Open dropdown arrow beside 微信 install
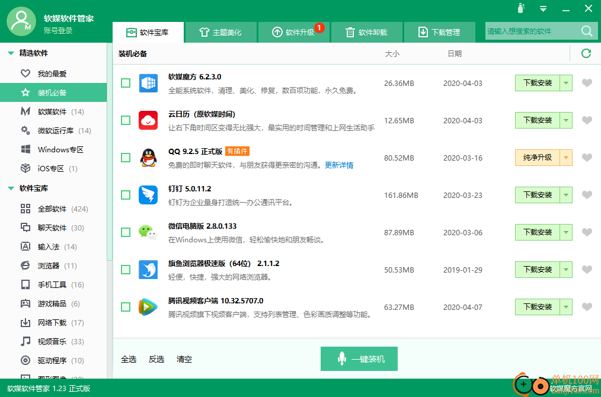601x397 pixels. (566, 232)
